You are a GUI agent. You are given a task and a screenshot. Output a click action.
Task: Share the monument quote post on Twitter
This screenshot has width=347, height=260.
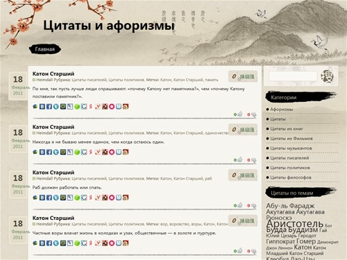56,107
